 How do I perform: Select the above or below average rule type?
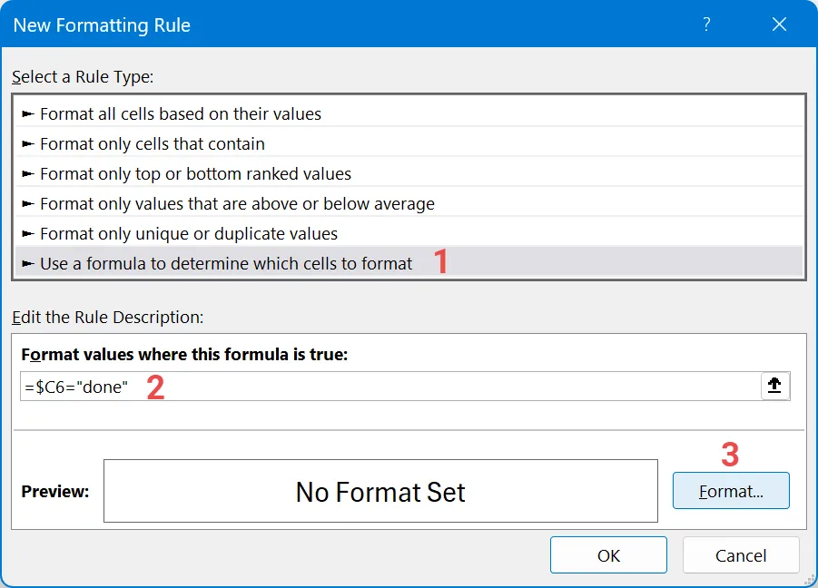coord(237,203)
